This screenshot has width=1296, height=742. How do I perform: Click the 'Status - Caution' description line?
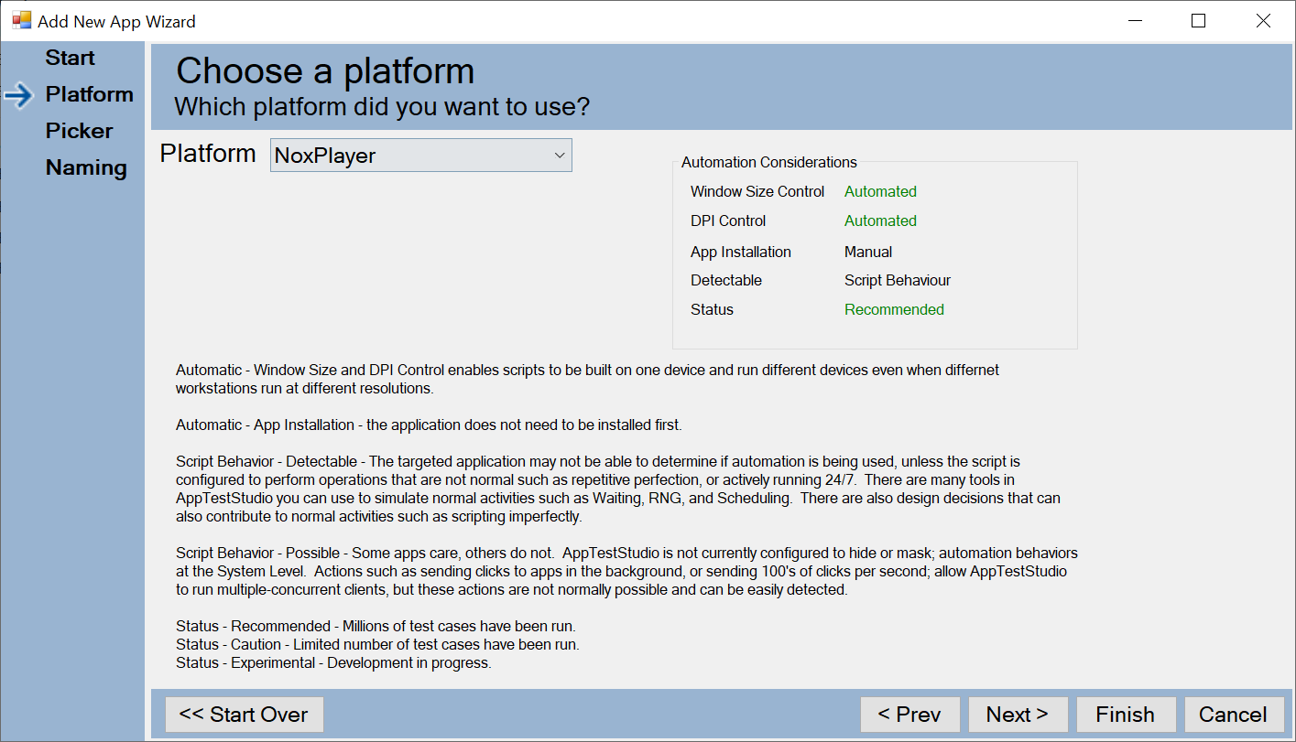coord(377,644)
